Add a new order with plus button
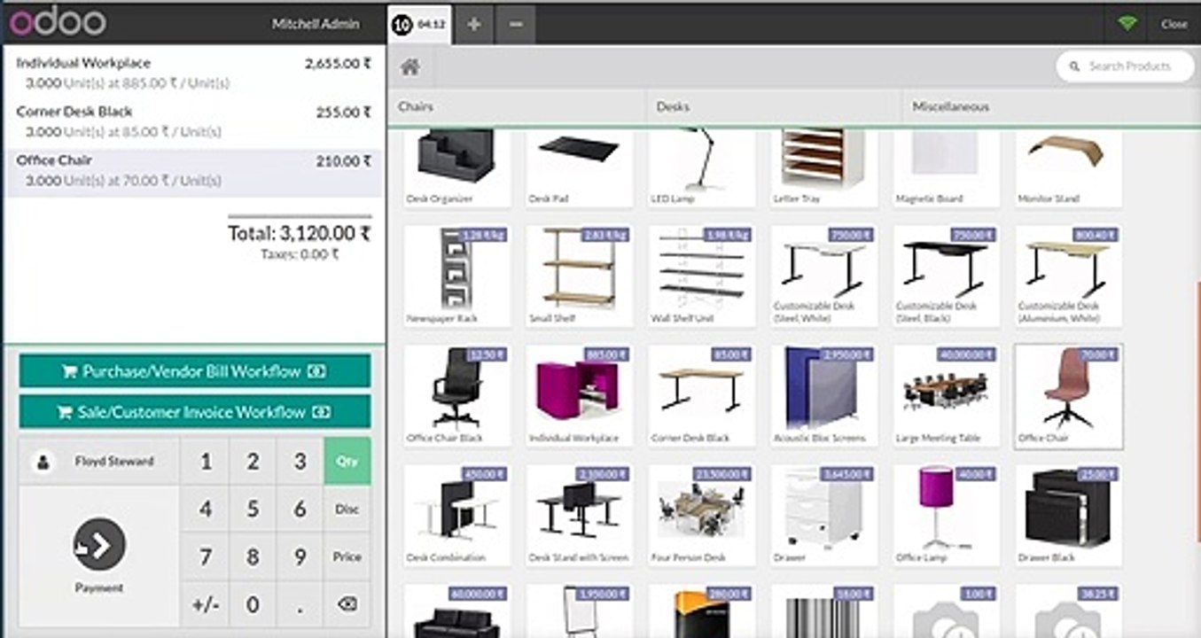The width and height of the screenshot is (1201, 638). point(474,24)
